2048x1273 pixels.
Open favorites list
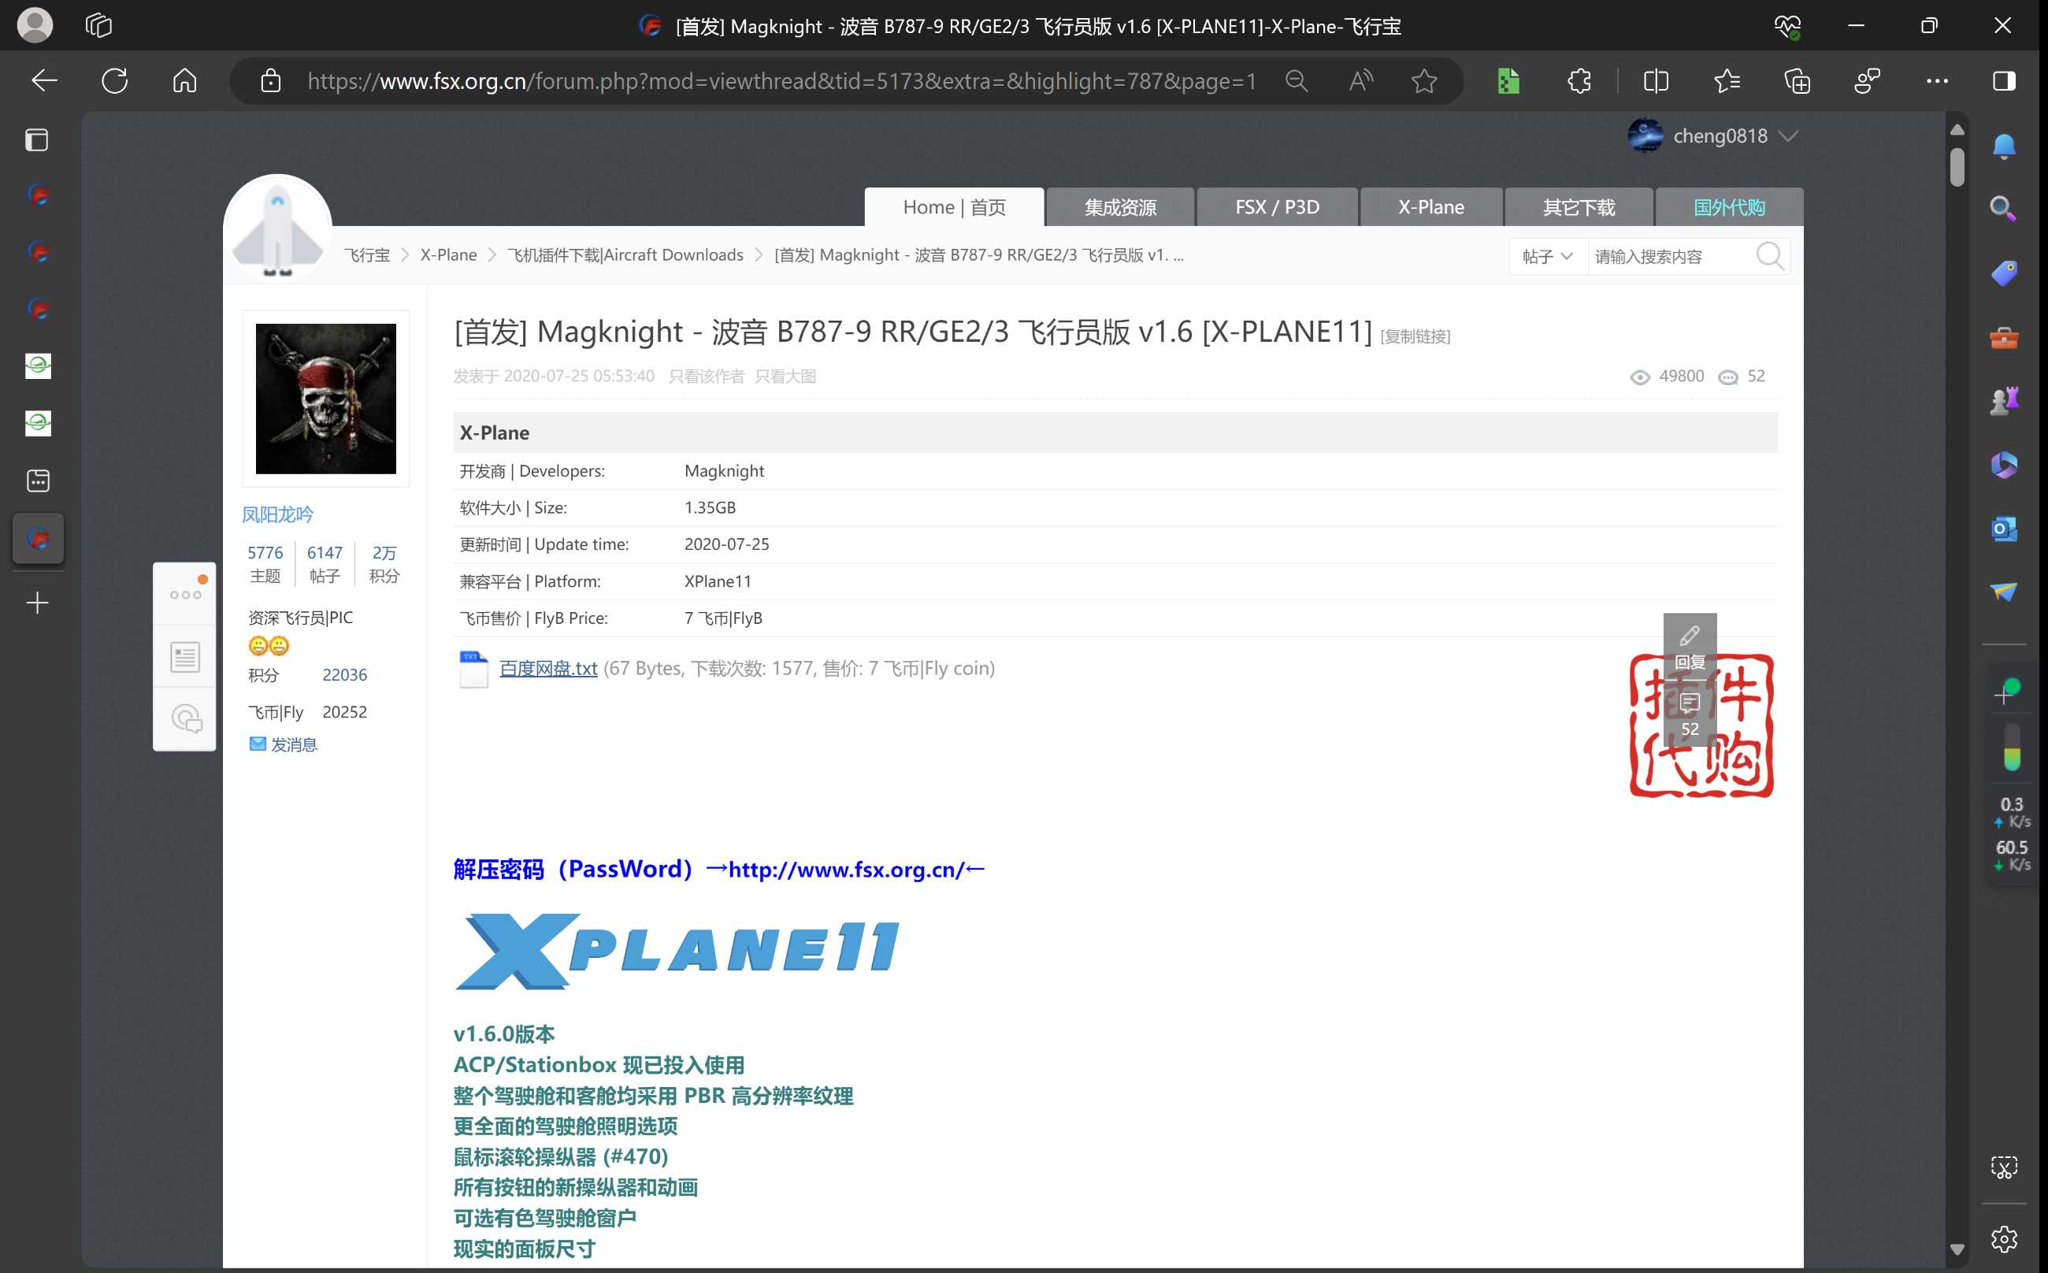(1727, 81)
